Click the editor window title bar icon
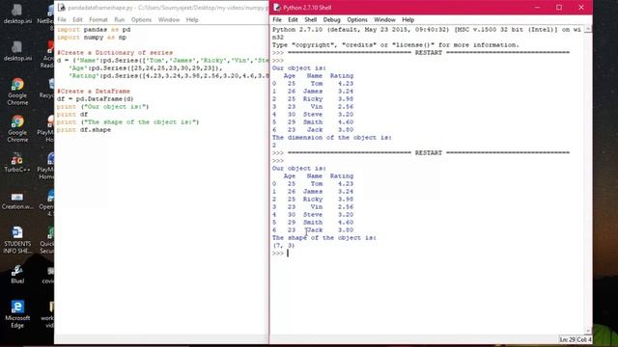618x347 pixels. click(62, 8)
